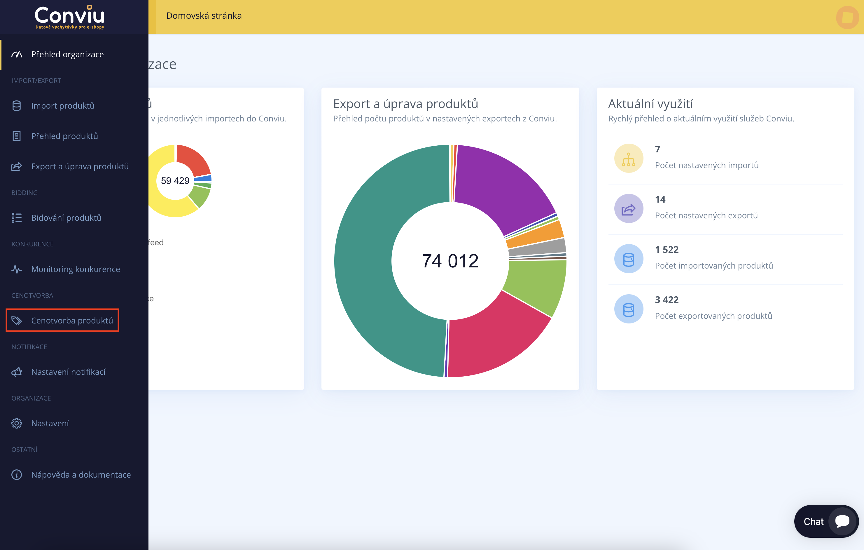Open Monitoring konkurence menu item

[75, 269]
